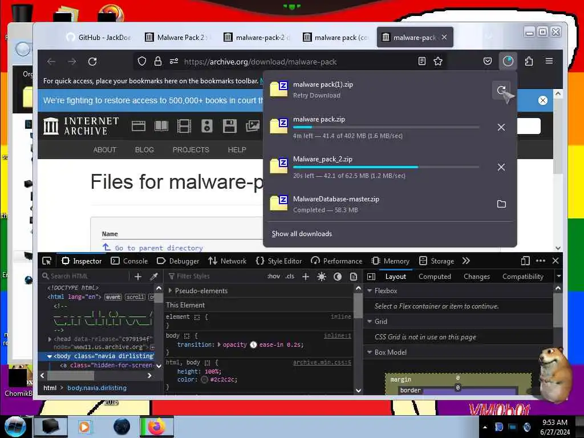Toggle dark color scheme simulation
Viewport: 584px width, 438px height.
[x=338, y=277]
